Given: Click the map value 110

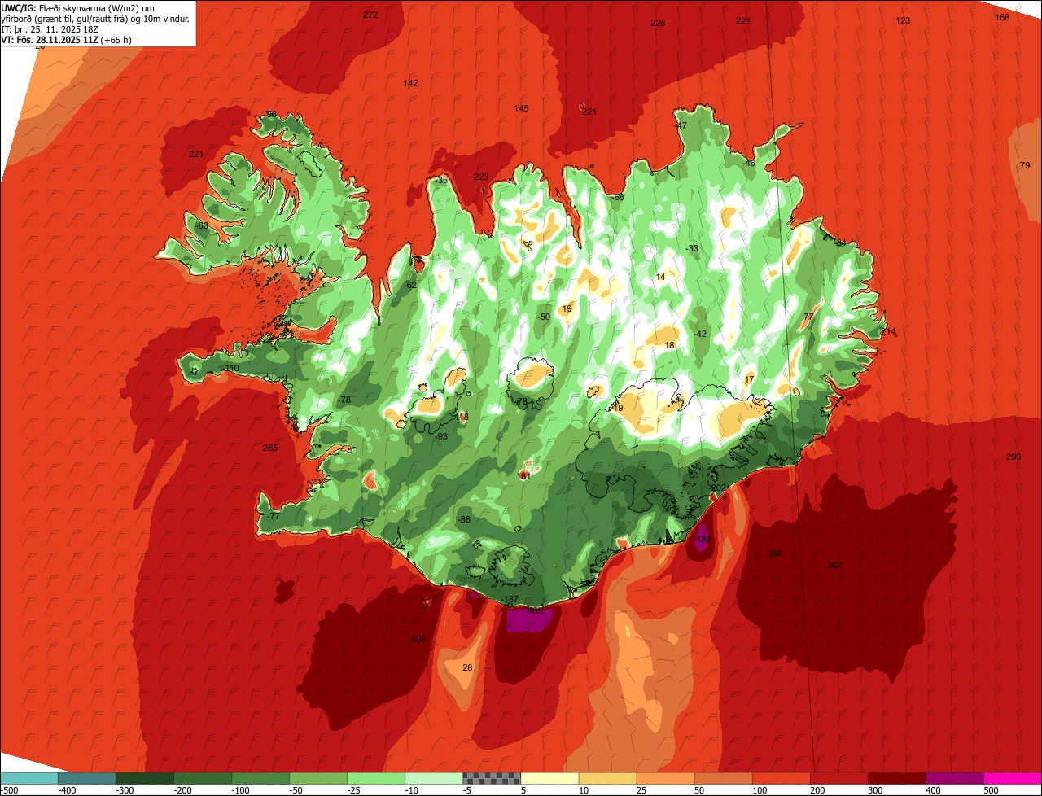Looking at the screenshot, I should click(232, 368).
